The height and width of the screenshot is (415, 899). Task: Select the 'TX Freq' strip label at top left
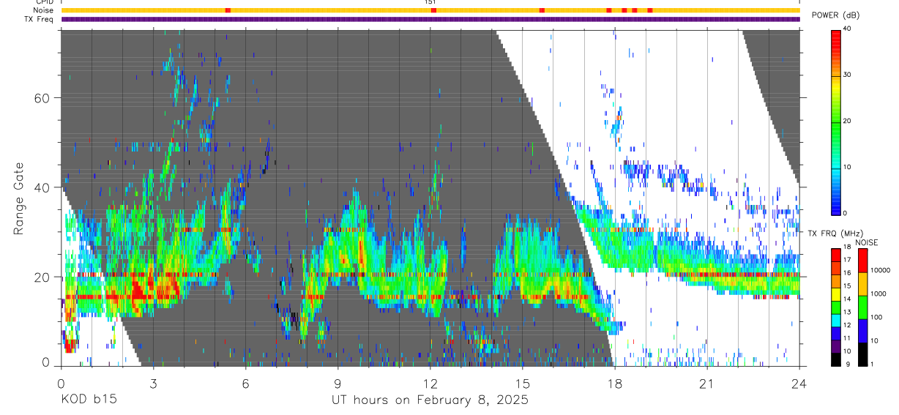40,19
